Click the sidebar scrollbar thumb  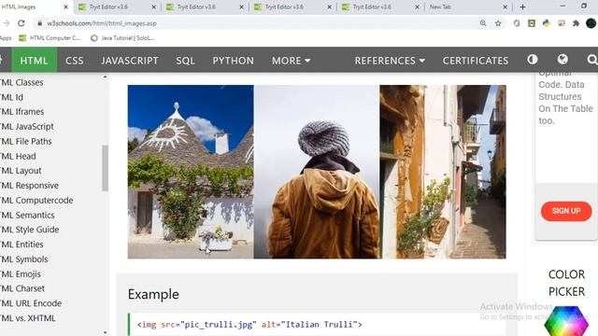tap(106, 168)
